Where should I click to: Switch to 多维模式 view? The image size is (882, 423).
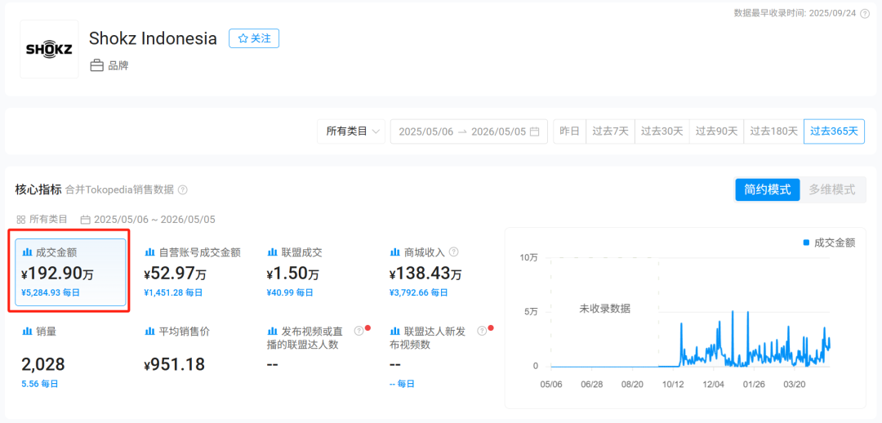(832, 189)
